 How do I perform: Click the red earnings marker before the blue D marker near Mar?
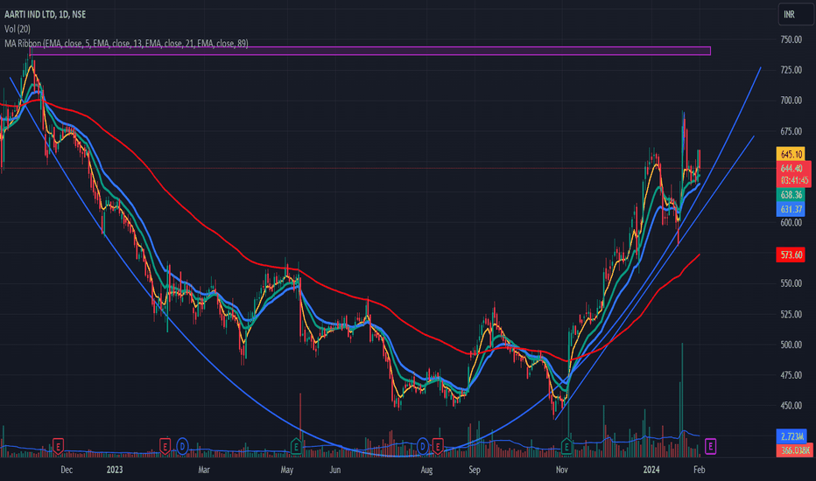point(165,446)
